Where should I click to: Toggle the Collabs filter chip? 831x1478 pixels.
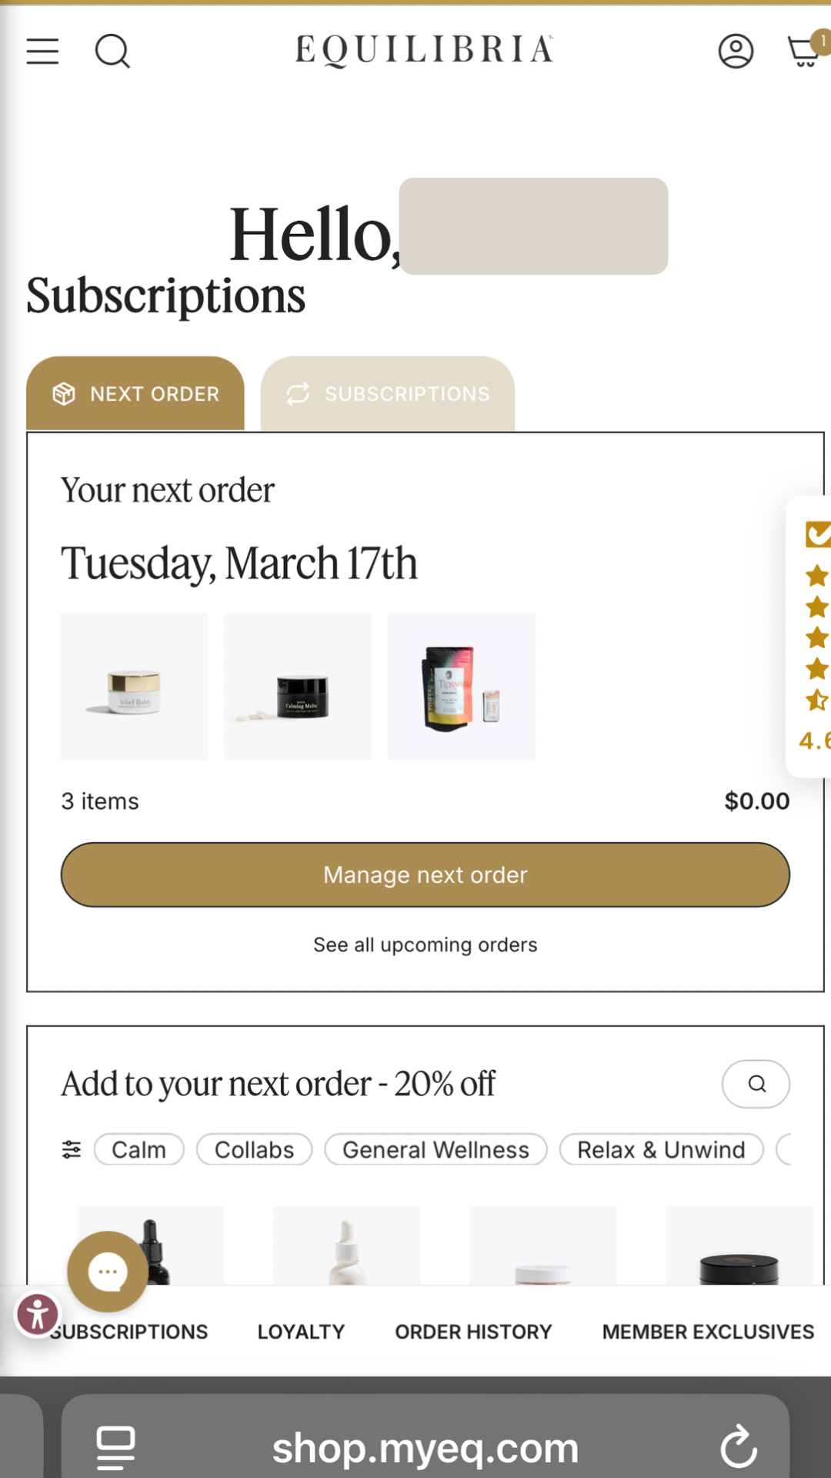click(x=254, y=1149)
